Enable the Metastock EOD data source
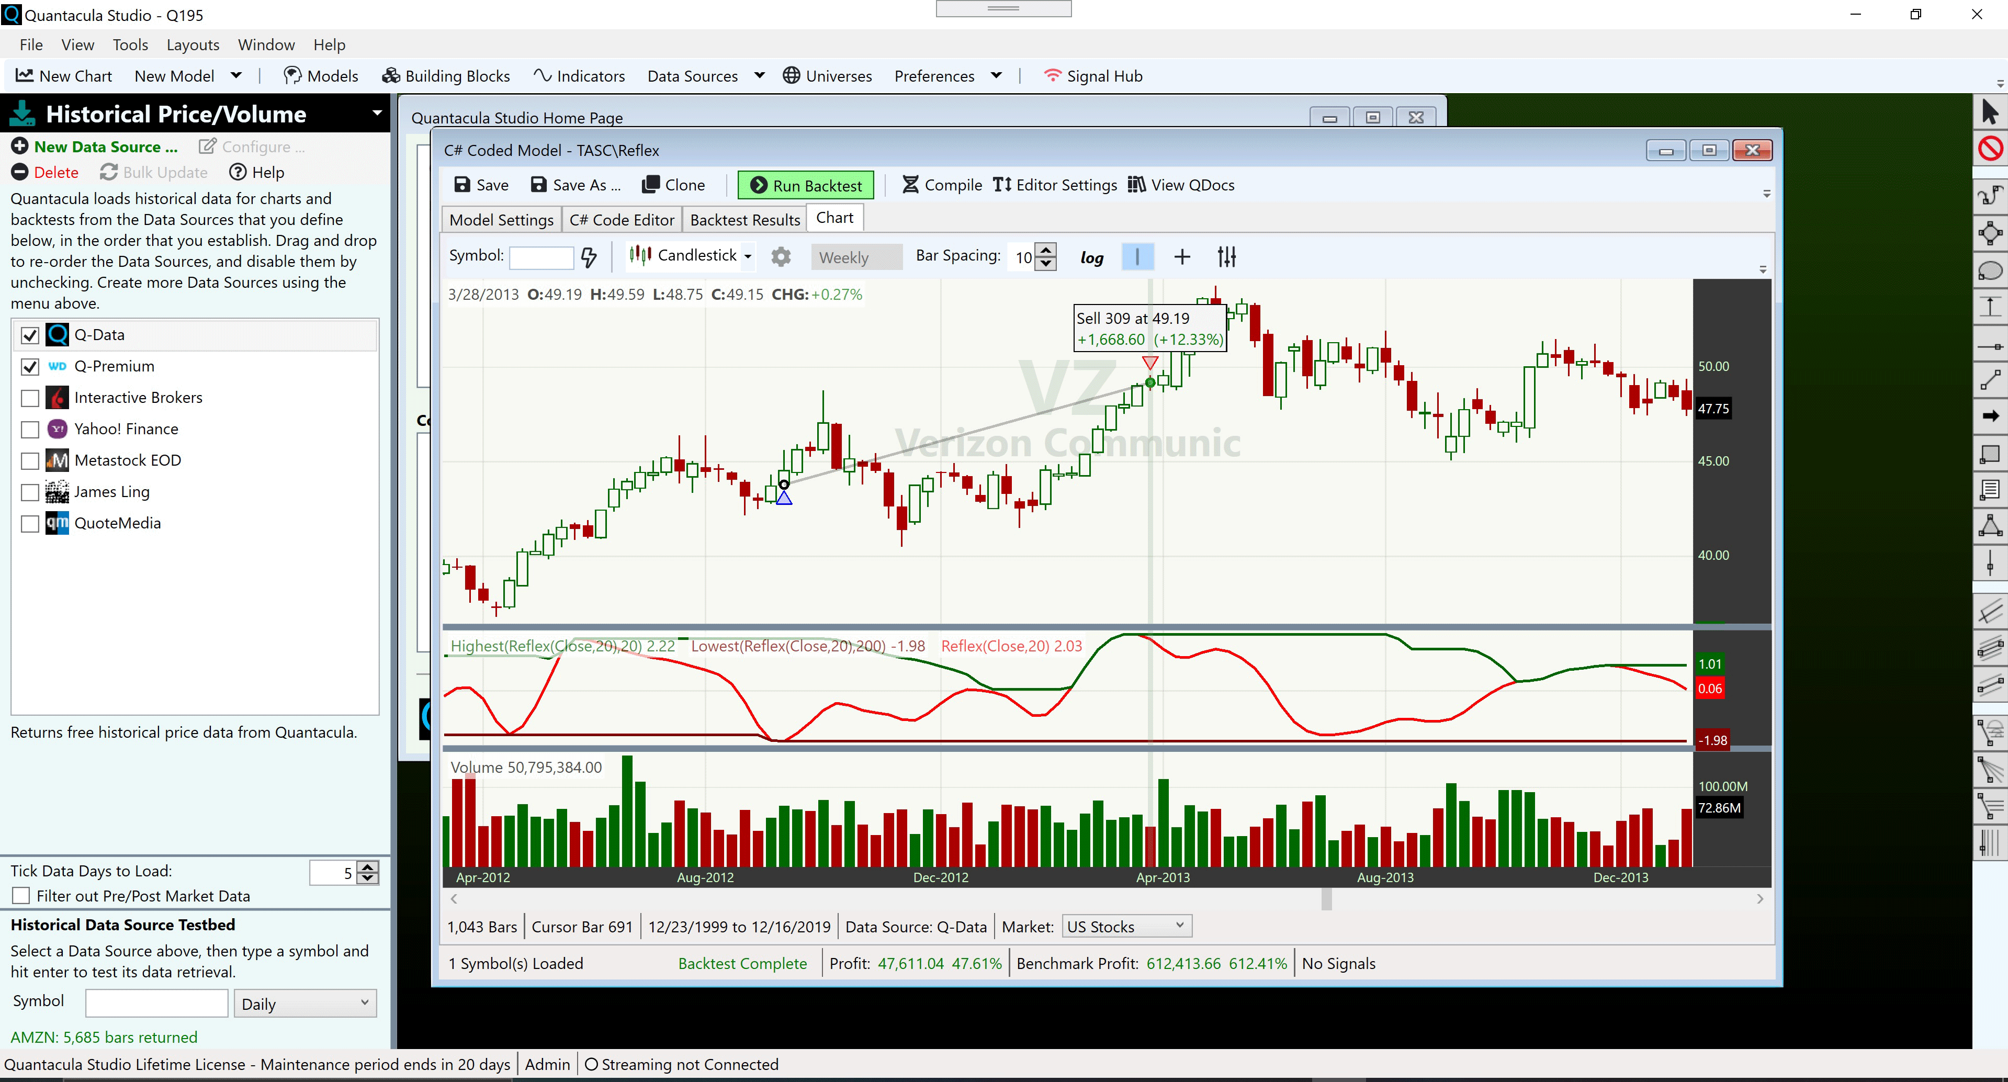 (30, 461)
